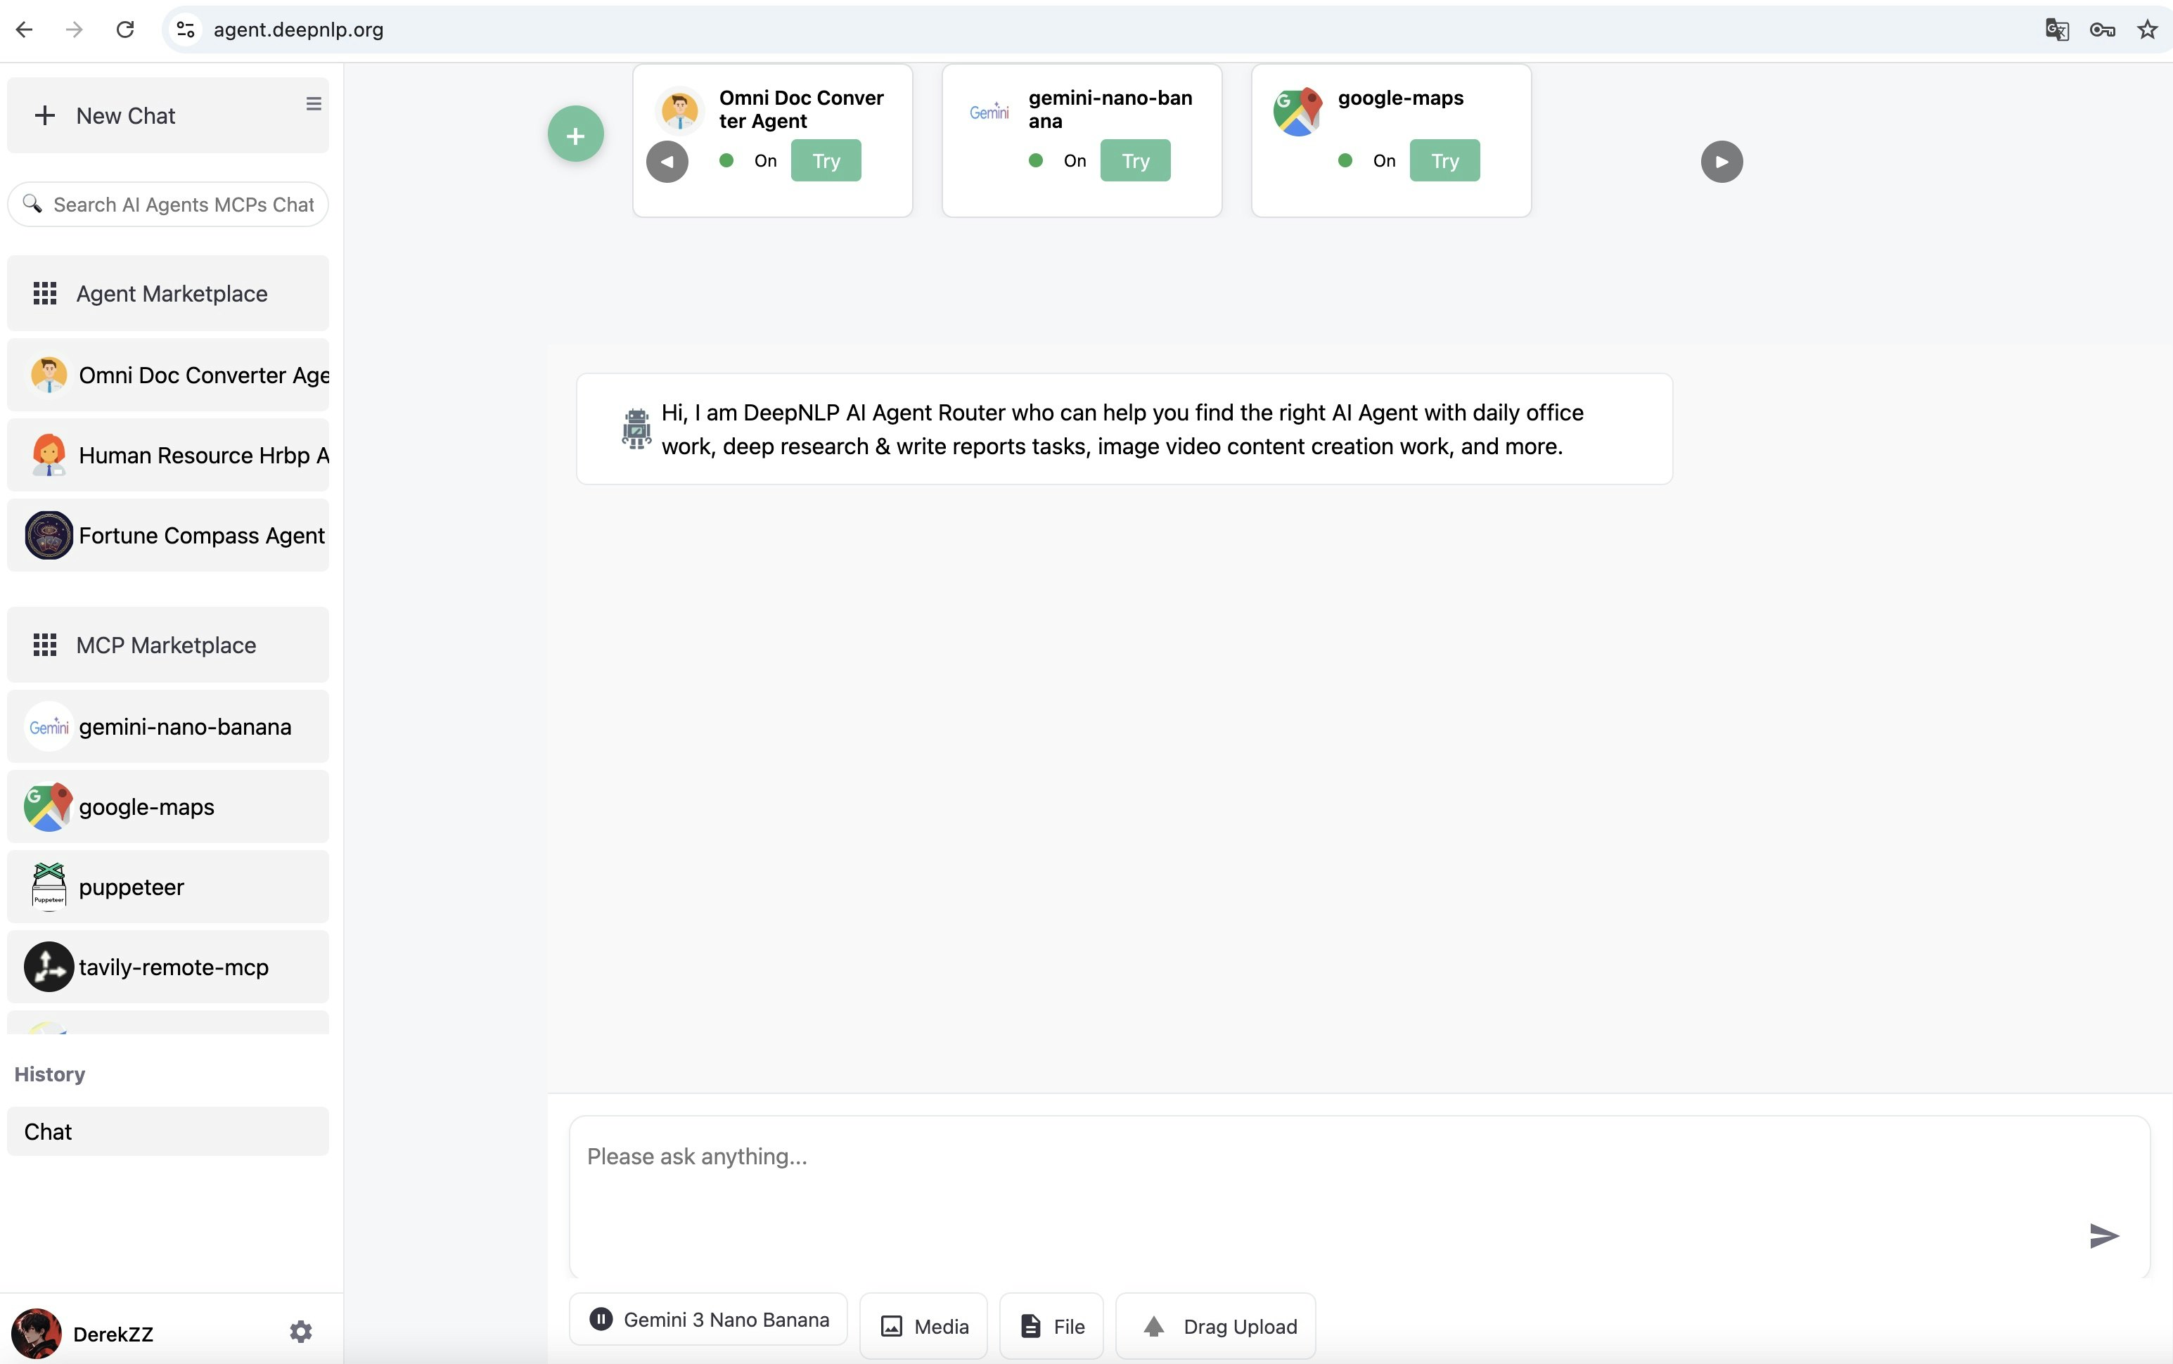Select the puppeteer MCP
This screenshot has height=1364, width=2173.
tap(168, 886)
